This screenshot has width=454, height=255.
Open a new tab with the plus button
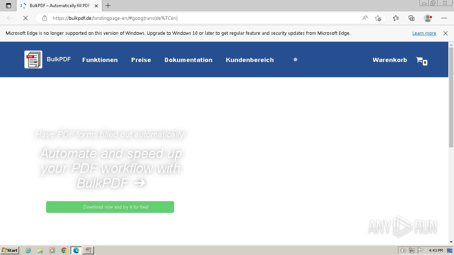(108, 6)
